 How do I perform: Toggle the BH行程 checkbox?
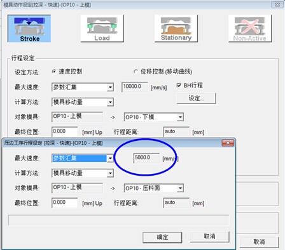tap(179, 85)
